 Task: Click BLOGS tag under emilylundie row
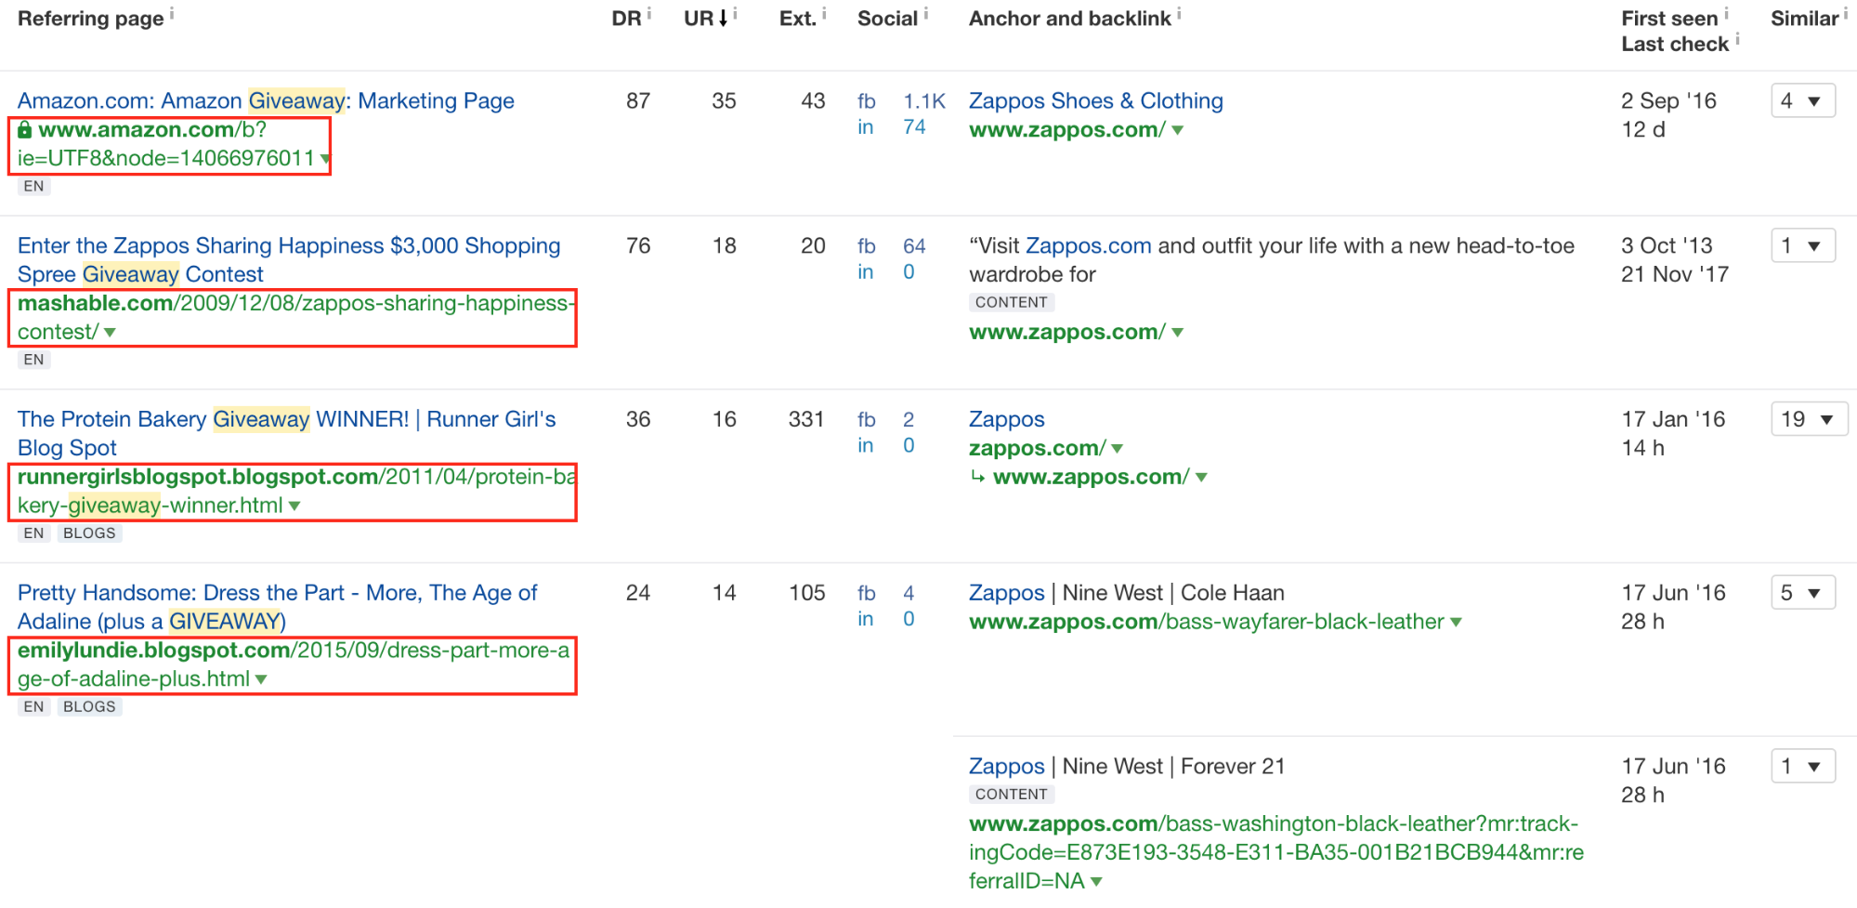89,706
